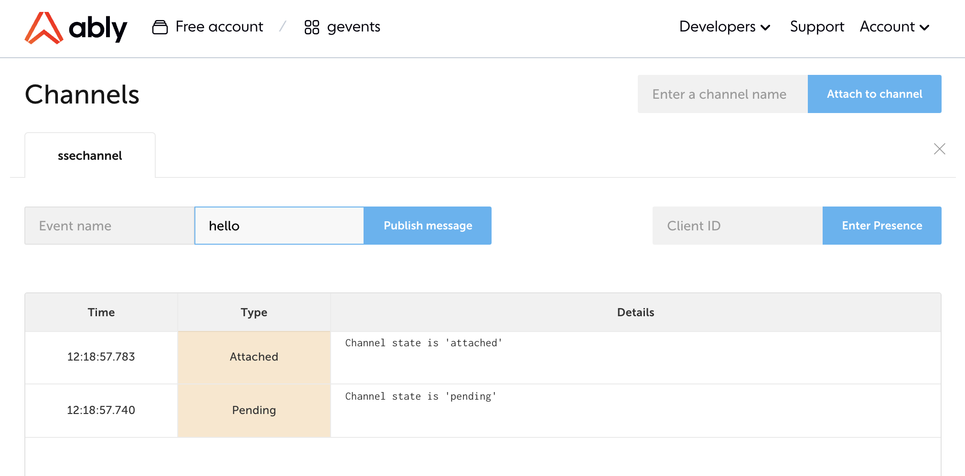Open the gevents app breadcrumb link
This screenshot has width=965, height=476.
353,27
